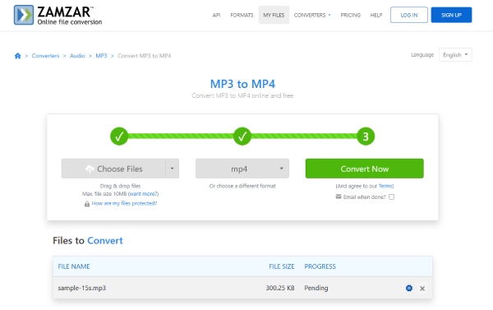This screenshot has width=493, height=310.
Task: Open the Formats menu item
Action: 242,15
